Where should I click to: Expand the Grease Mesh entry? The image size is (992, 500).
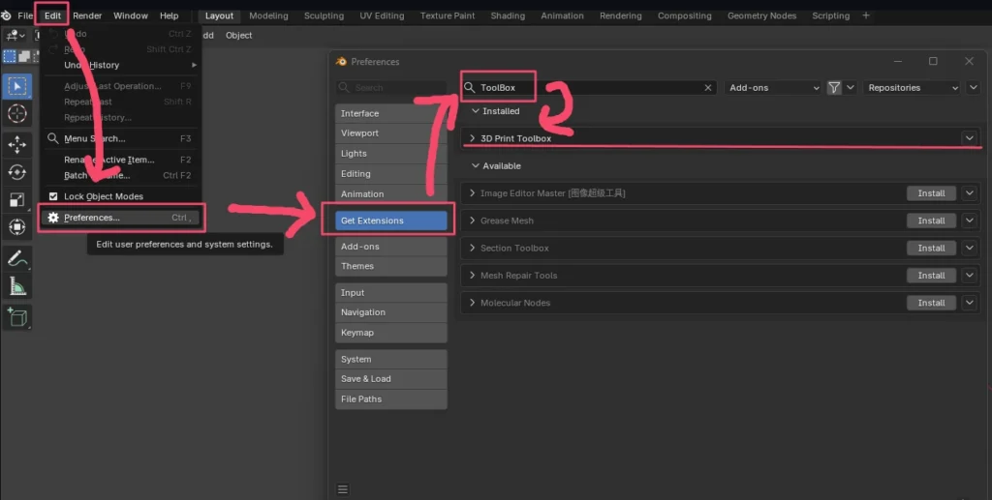[472, 221]
